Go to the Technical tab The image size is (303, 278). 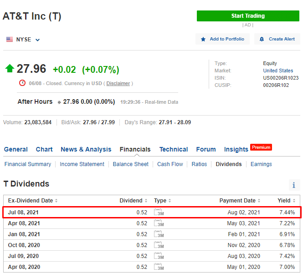174,149
